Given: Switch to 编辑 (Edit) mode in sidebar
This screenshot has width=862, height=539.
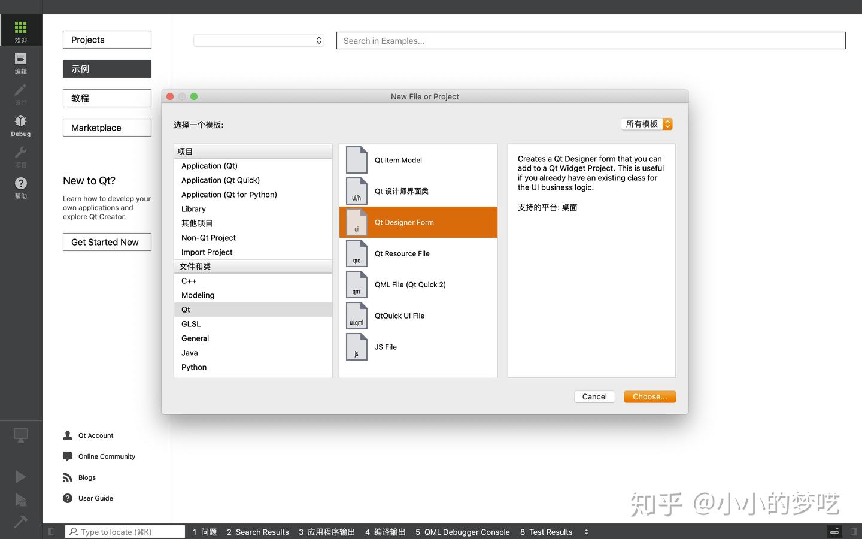Looking at the screenshot, I should 20,63.
